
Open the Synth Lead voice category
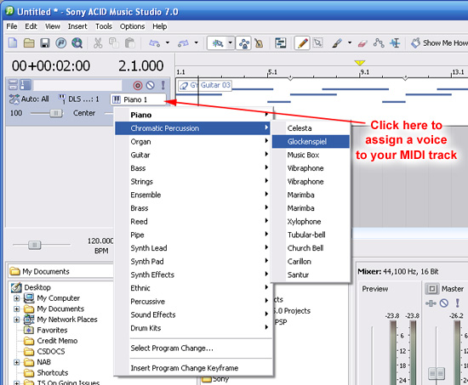(193, 248)
